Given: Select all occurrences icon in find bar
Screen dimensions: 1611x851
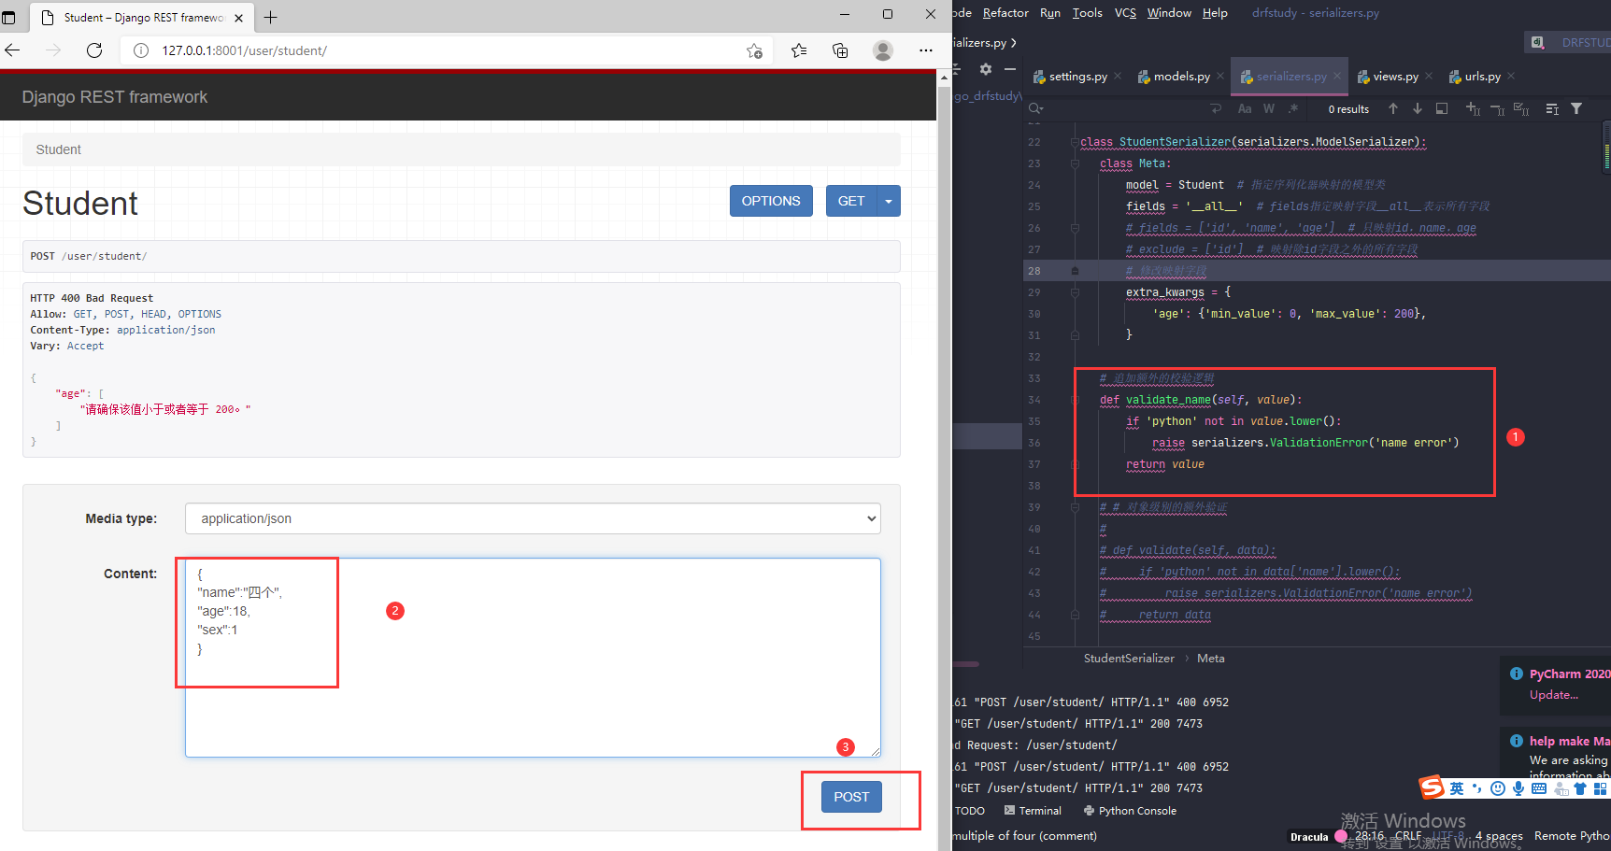Looking at the screenshot, I should click(x=1521, y=109).
